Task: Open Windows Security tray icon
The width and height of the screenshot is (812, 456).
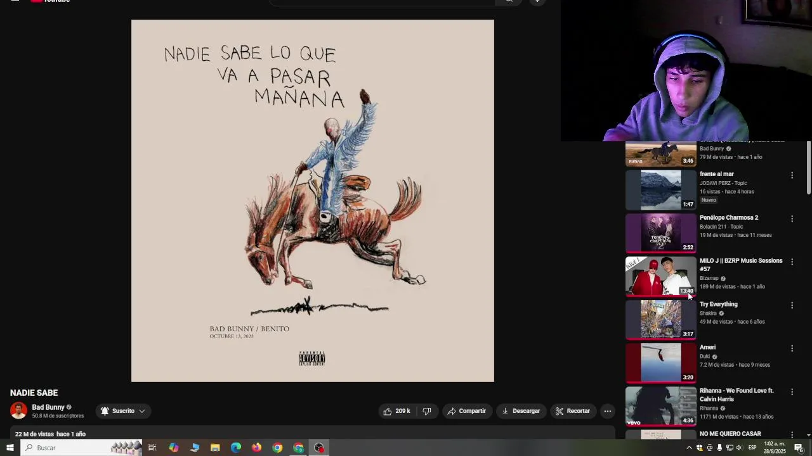Action: pos(699,448)
